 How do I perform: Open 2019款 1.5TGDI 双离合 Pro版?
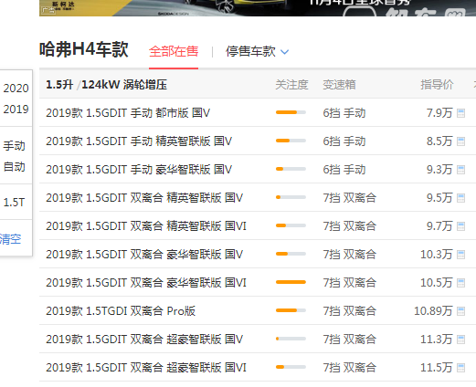[121, 311]
